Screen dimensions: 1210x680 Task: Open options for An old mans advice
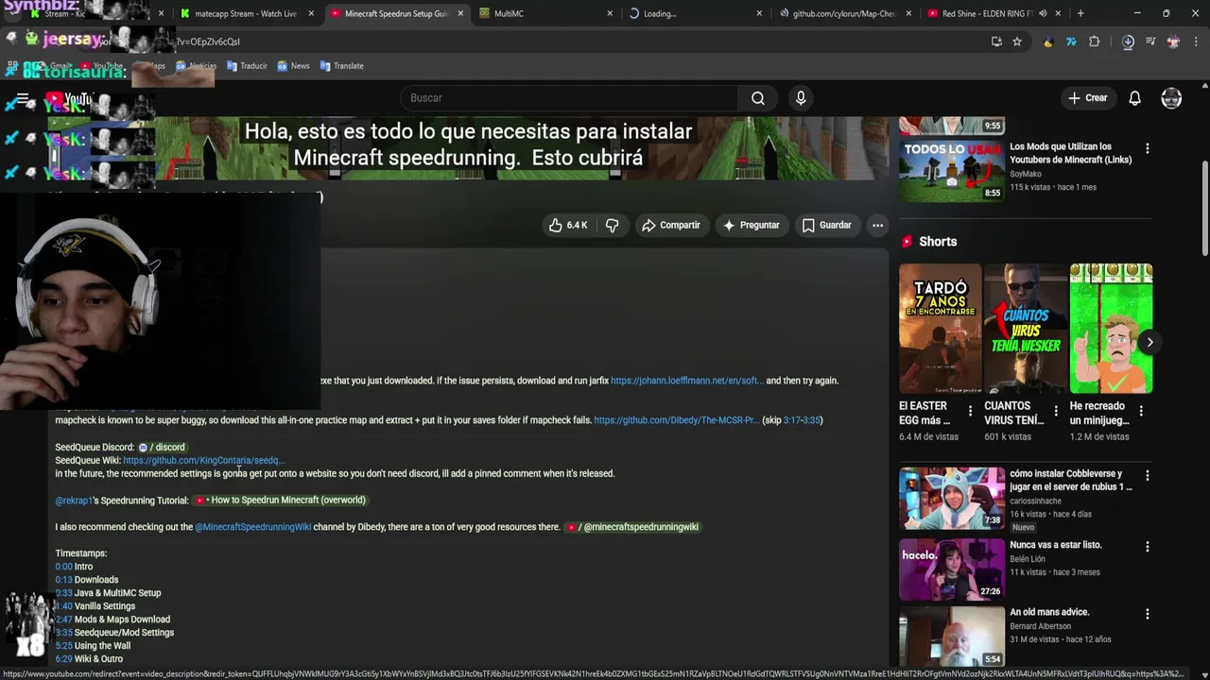click(x=1147, y=613)
